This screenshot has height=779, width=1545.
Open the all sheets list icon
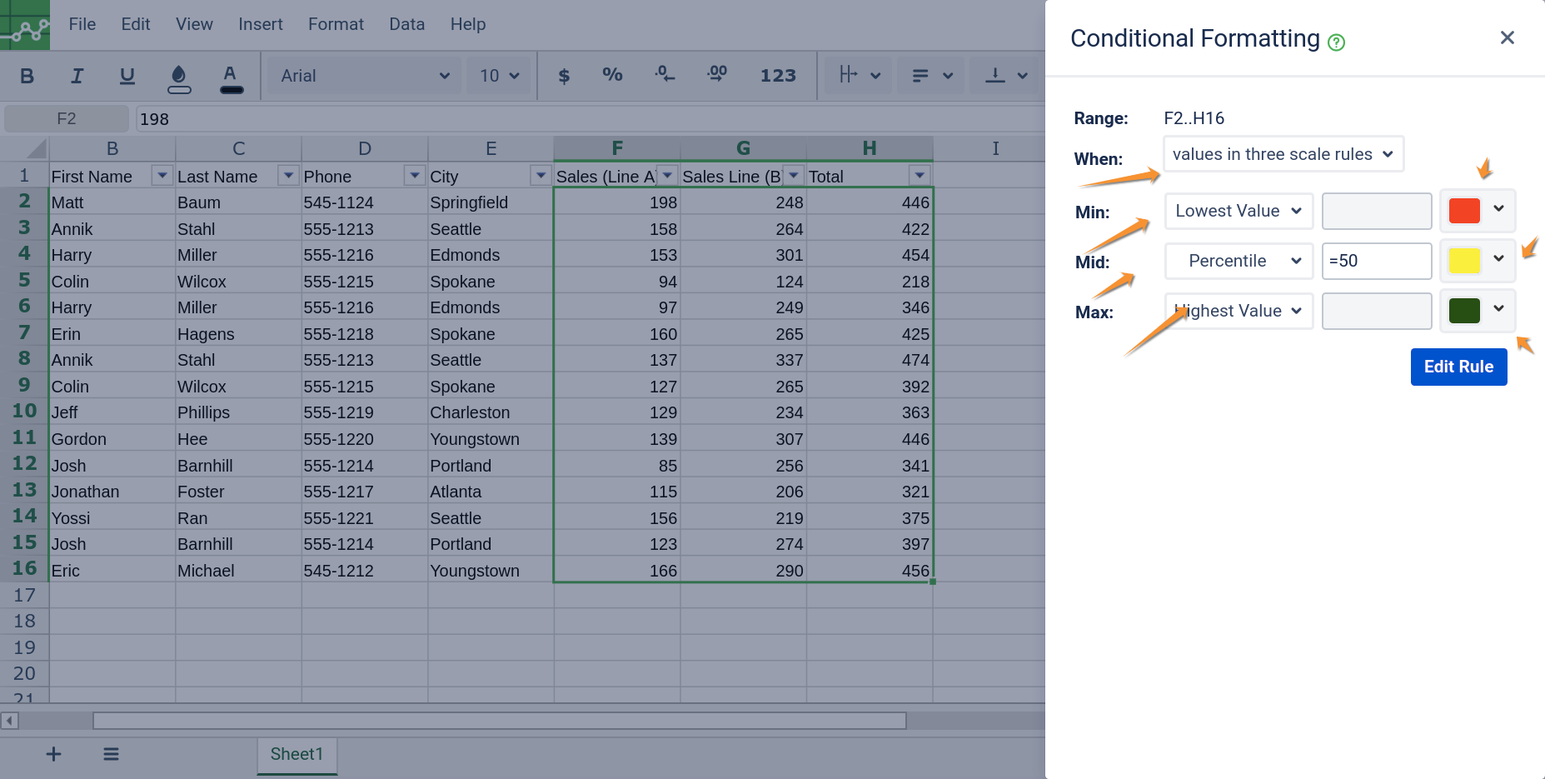111,754
